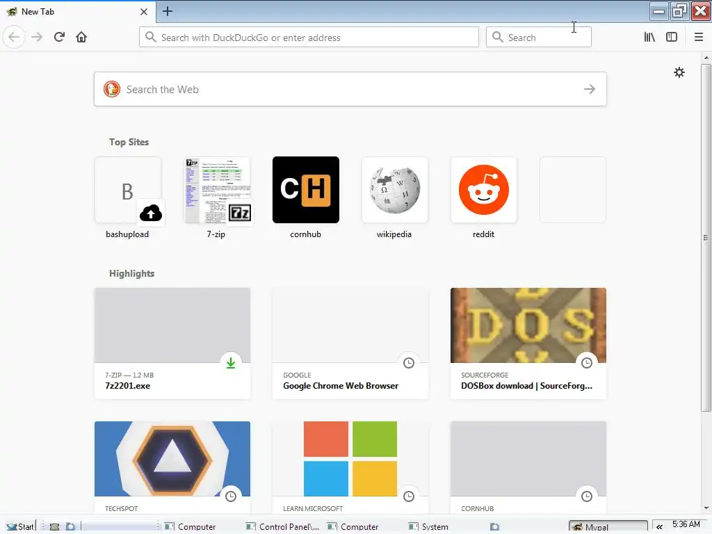Click history clock icon on TECHSPOT card
712x534 pixels.
coord(231,496)
